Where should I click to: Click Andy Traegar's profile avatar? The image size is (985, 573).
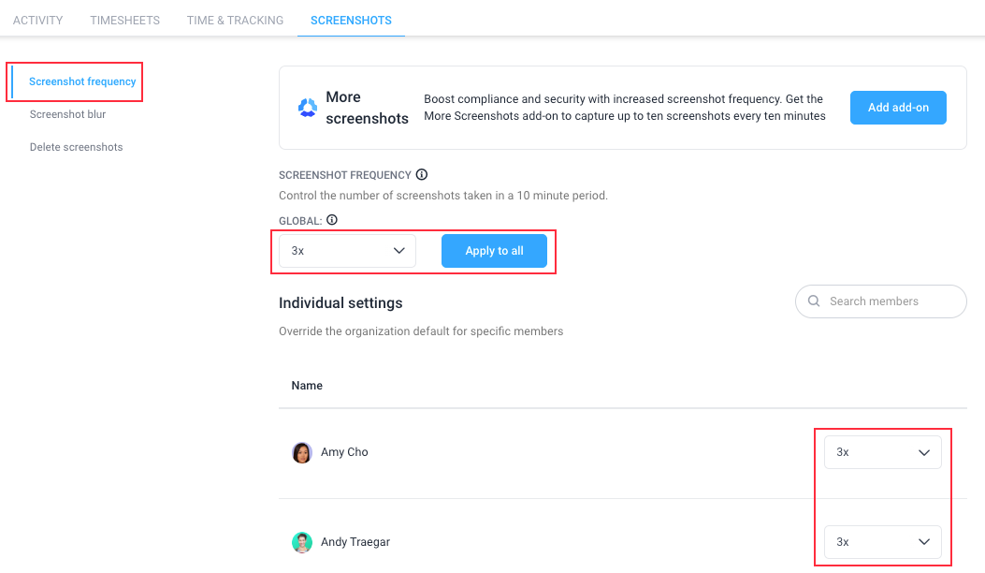click(302, 542)
